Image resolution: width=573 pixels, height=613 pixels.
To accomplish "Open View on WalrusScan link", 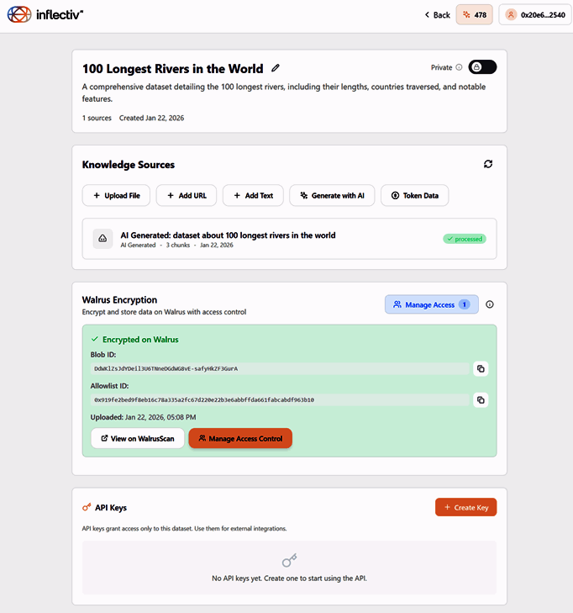I will [137, 438].
